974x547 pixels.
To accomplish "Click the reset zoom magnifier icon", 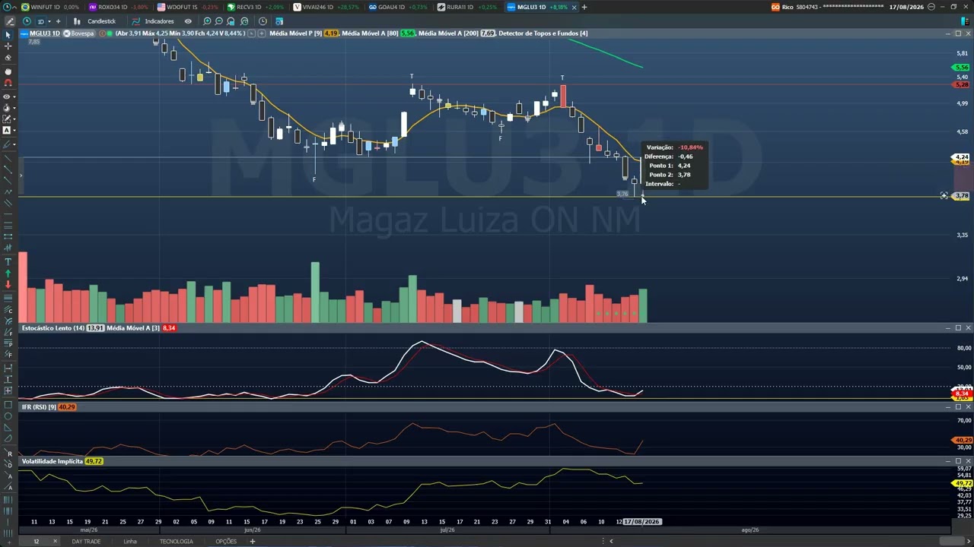I will tap(243, 21).
